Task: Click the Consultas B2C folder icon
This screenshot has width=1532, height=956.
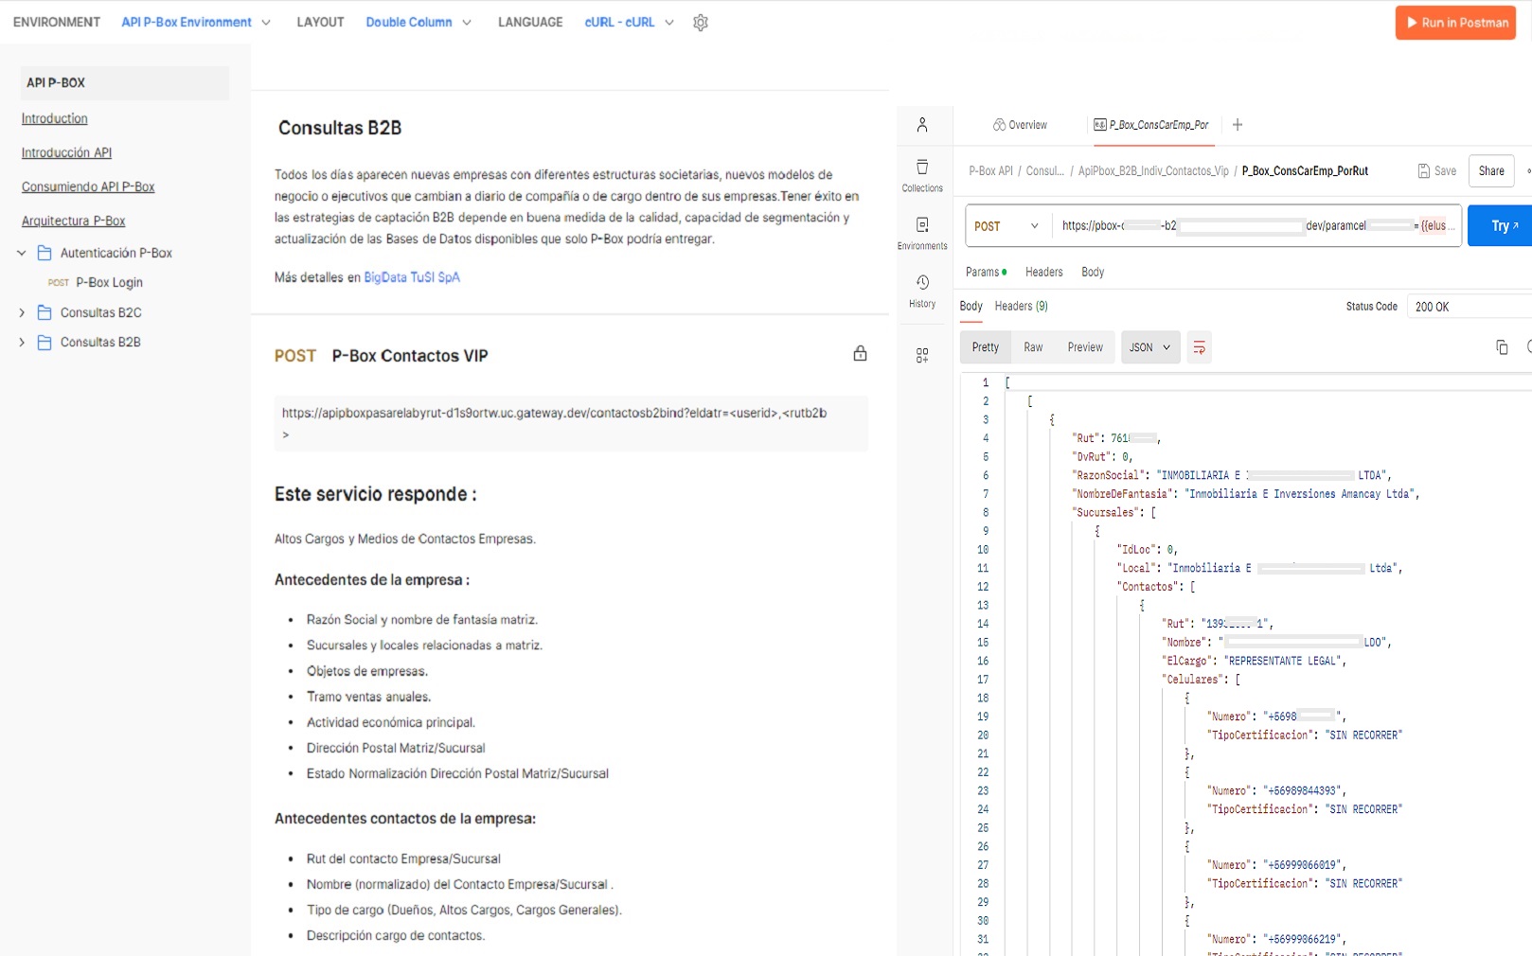Action: [x=45, y=312]
